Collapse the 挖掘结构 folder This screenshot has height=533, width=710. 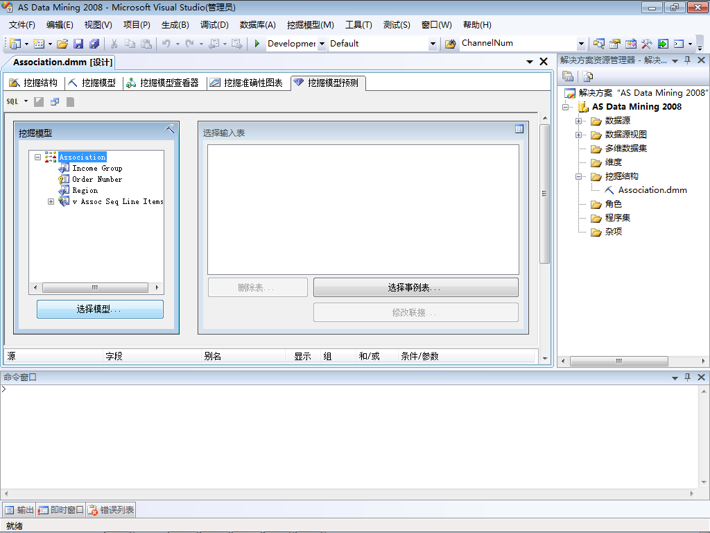[578, 177]
